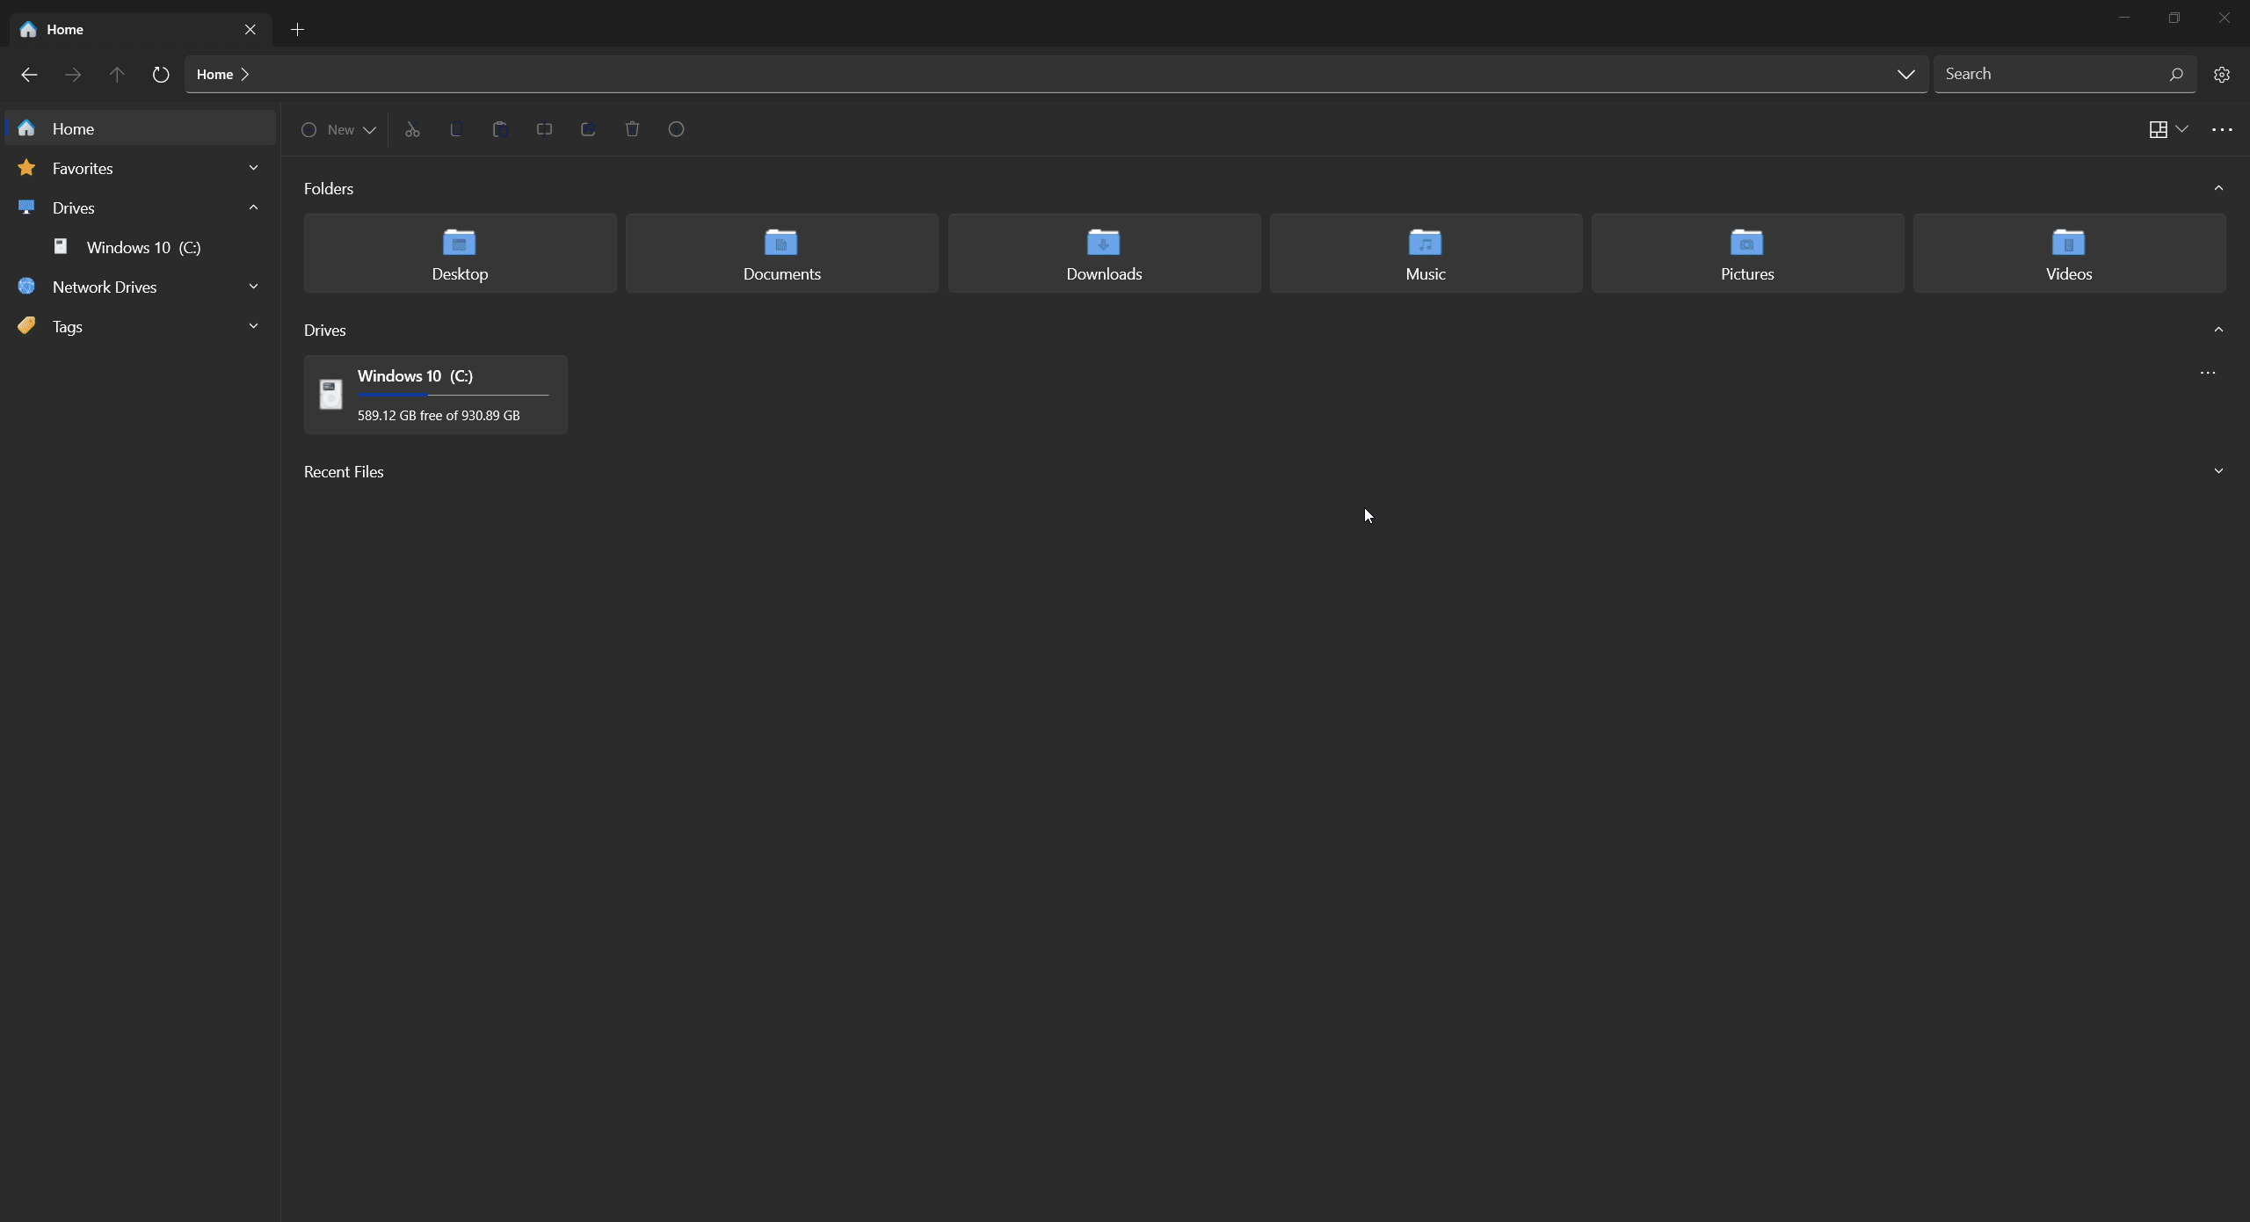Image resolution: width=2250 pixels, height=1222 pixels.
Task: Open the Desktop folder card
Action: tap(460, 253)
